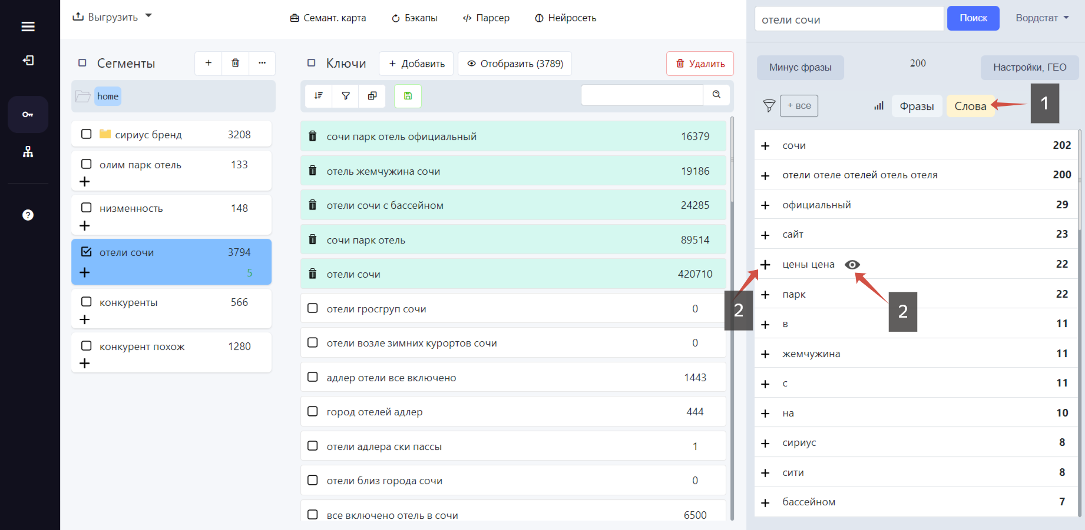The width and height of the screenshot is (1085, 530).
Task: Click the filter funnel icon in keys toolbar
Action: pos(346,96)
